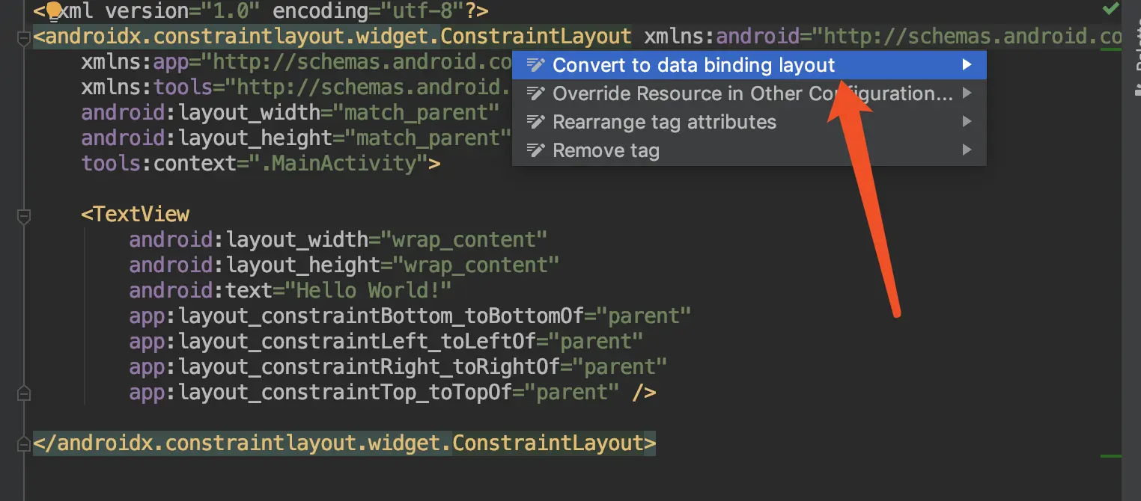Click the xml version declaration line
Viewport: 1141px width, 501px height.
click(x=261, y=11)
